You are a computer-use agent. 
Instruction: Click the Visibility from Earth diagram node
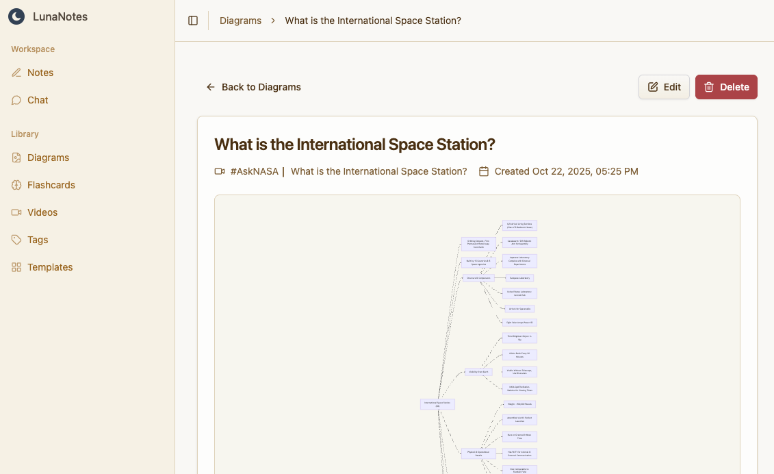pyautogui.click(x=478, y=372)
